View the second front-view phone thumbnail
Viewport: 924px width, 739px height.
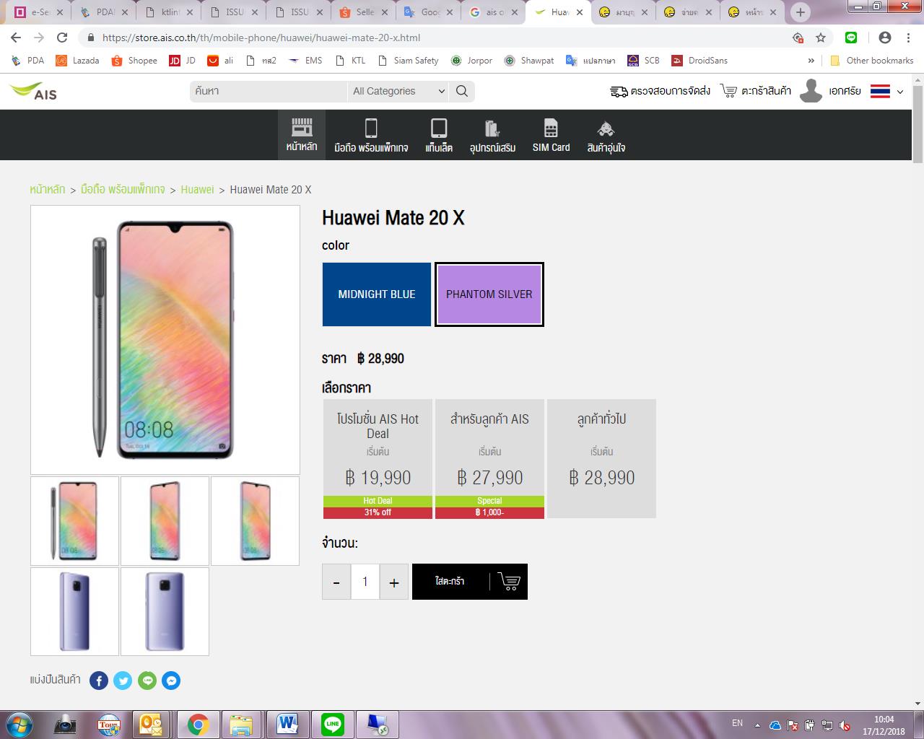(x=165, y=521)
